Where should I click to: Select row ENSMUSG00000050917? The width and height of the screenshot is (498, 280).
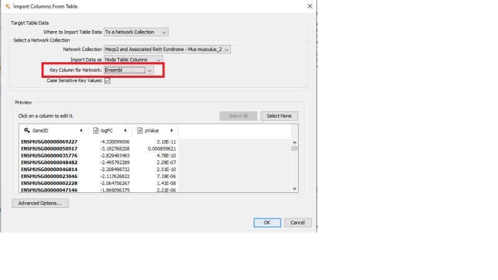pyautogui.click(x=49, y=149)
